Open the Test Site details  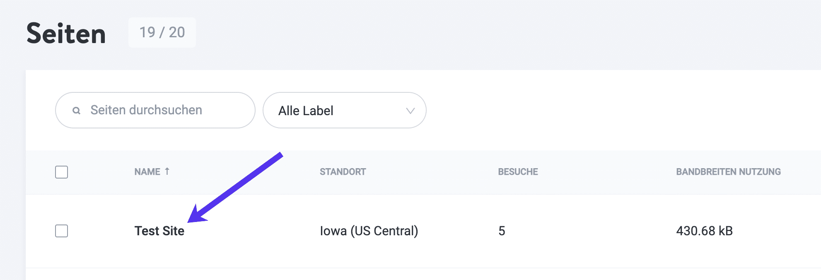click(x=159, y=231)
